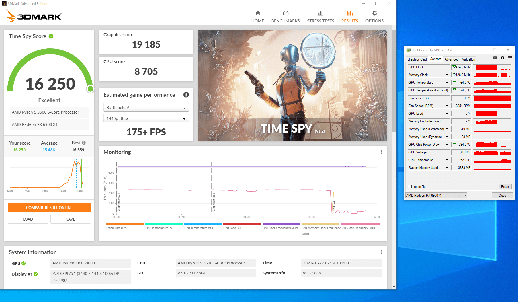Click the GPU Clock value 2414.0 MHz

coord(462,67)
